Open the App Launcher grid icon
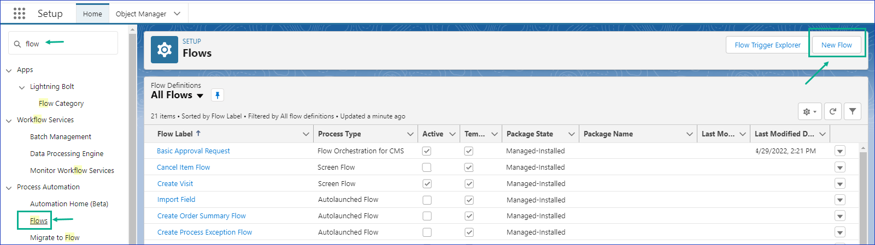This screenshot has height=245, width=875. [x=19, y=14]
